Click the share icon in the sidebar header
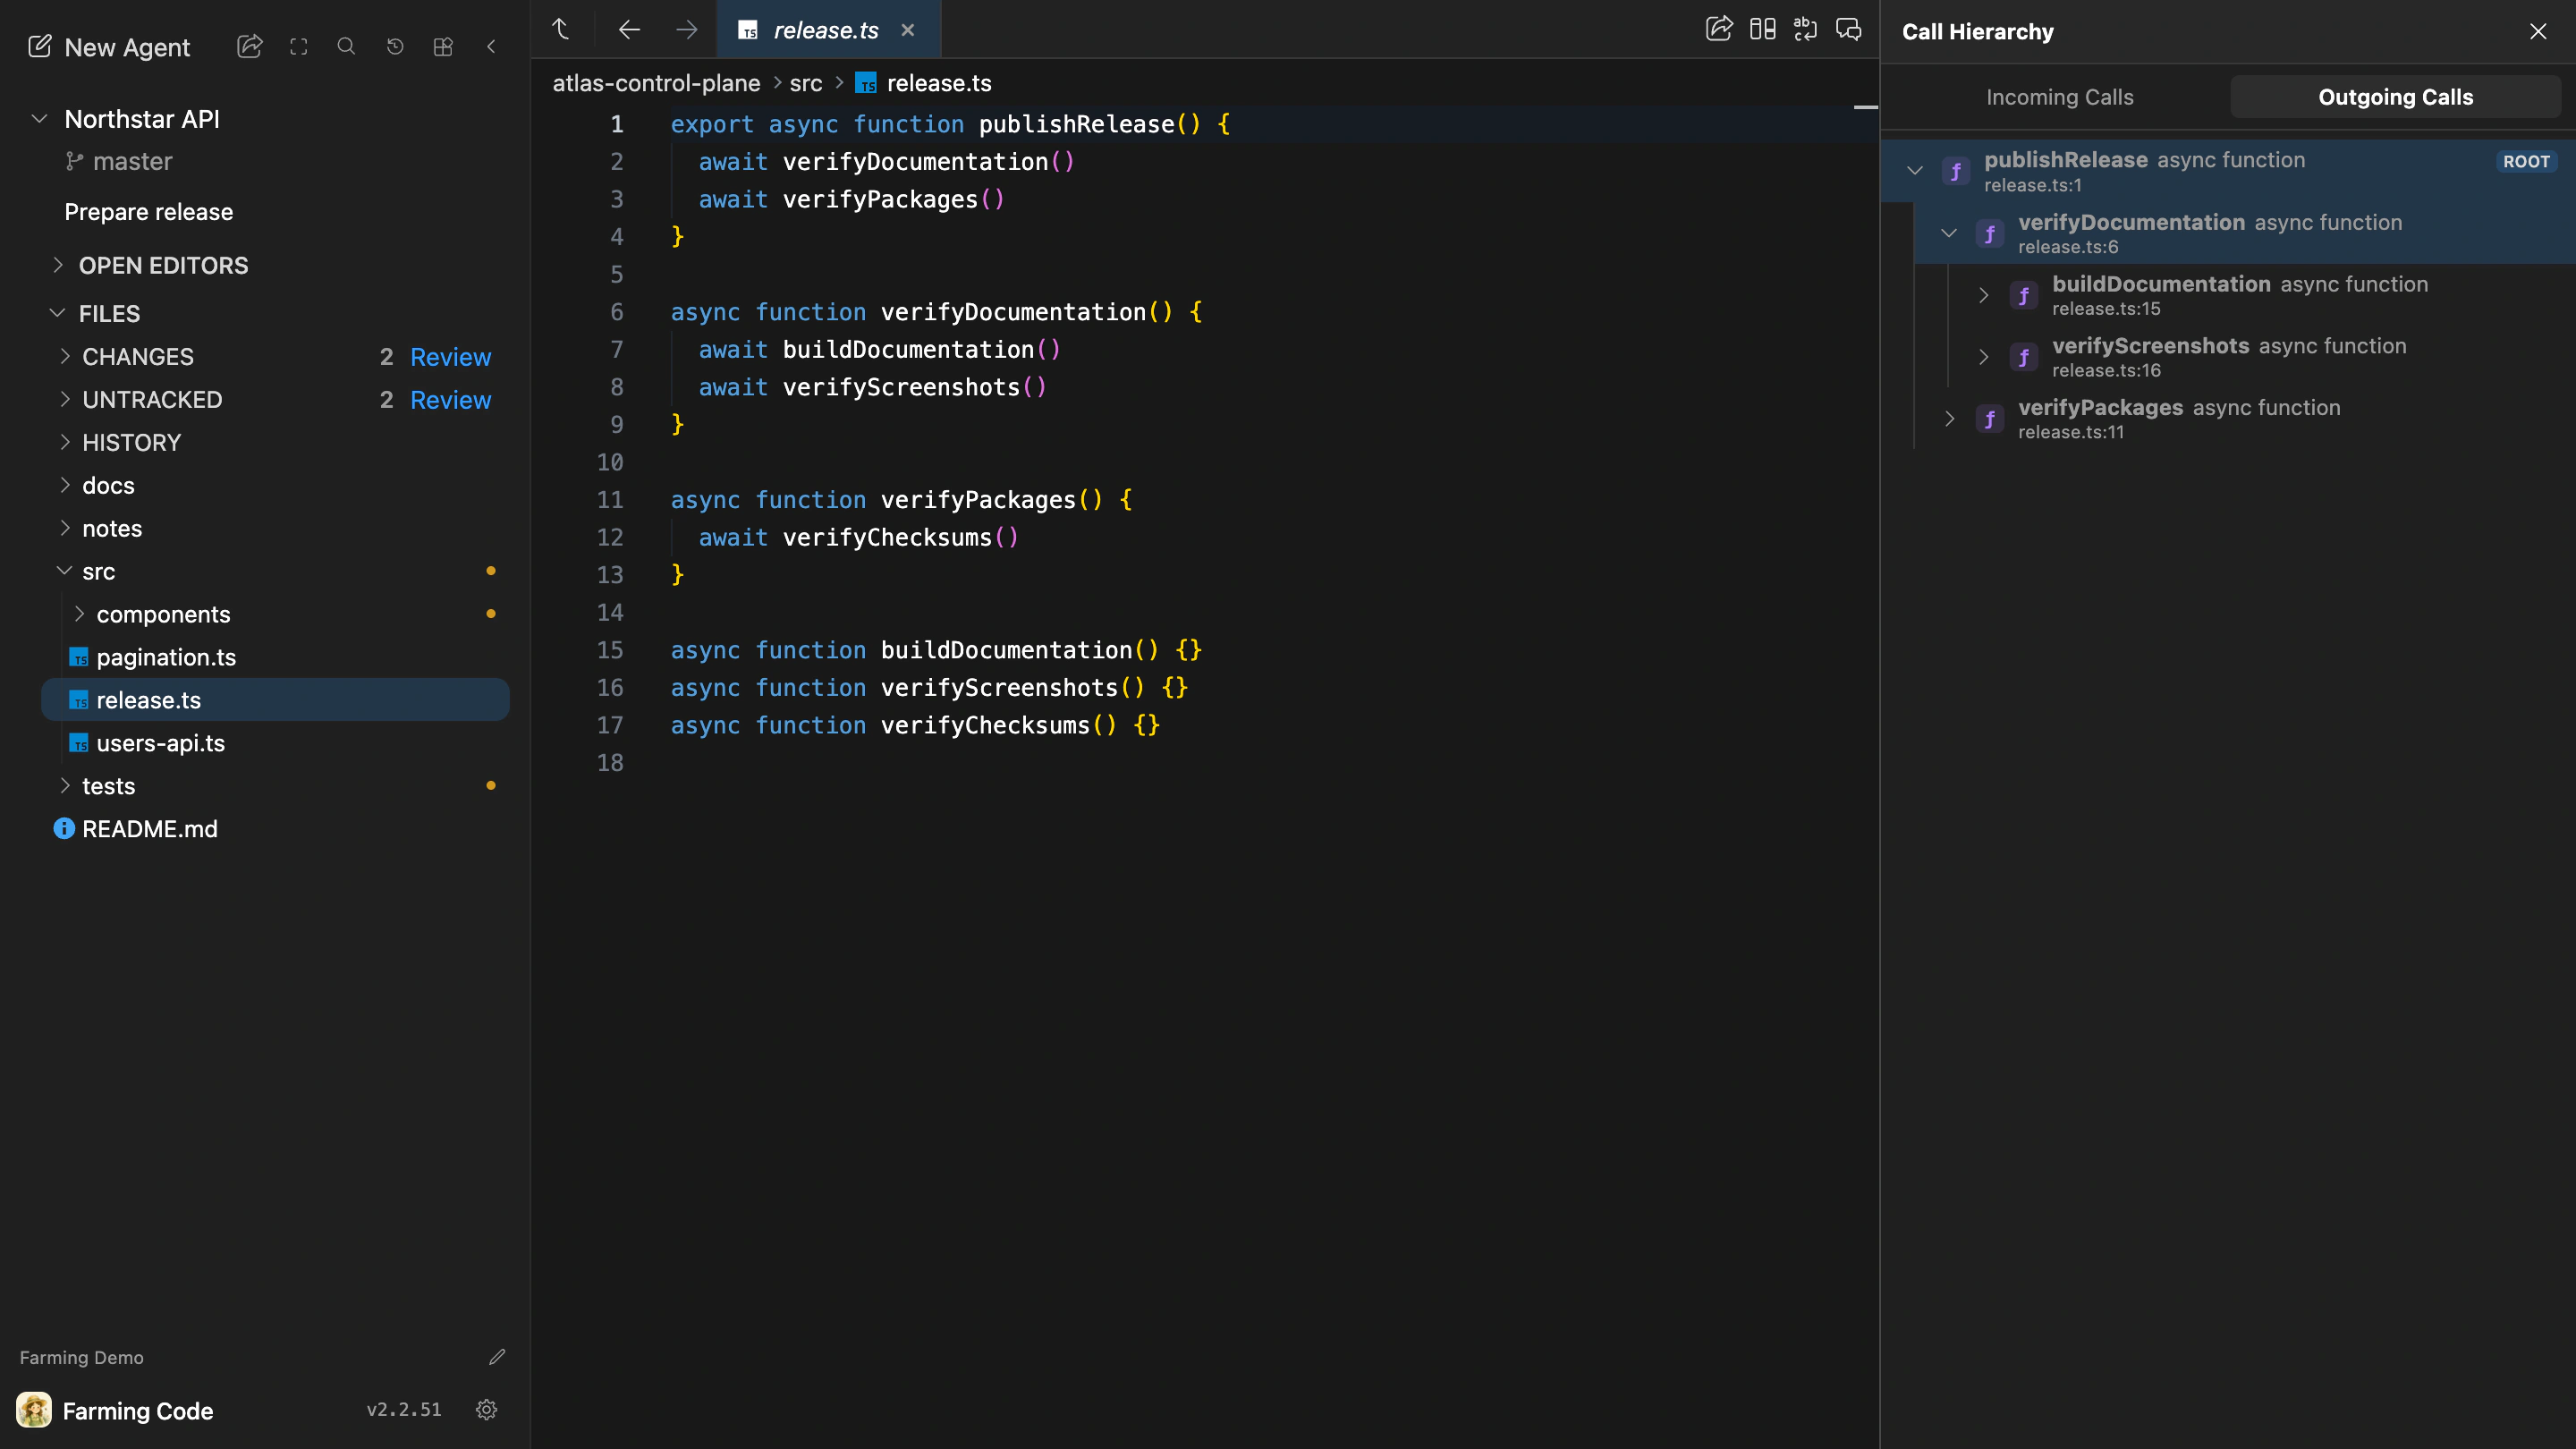This screenshot has width=2576, height=1449. click(x=250, y=47)
